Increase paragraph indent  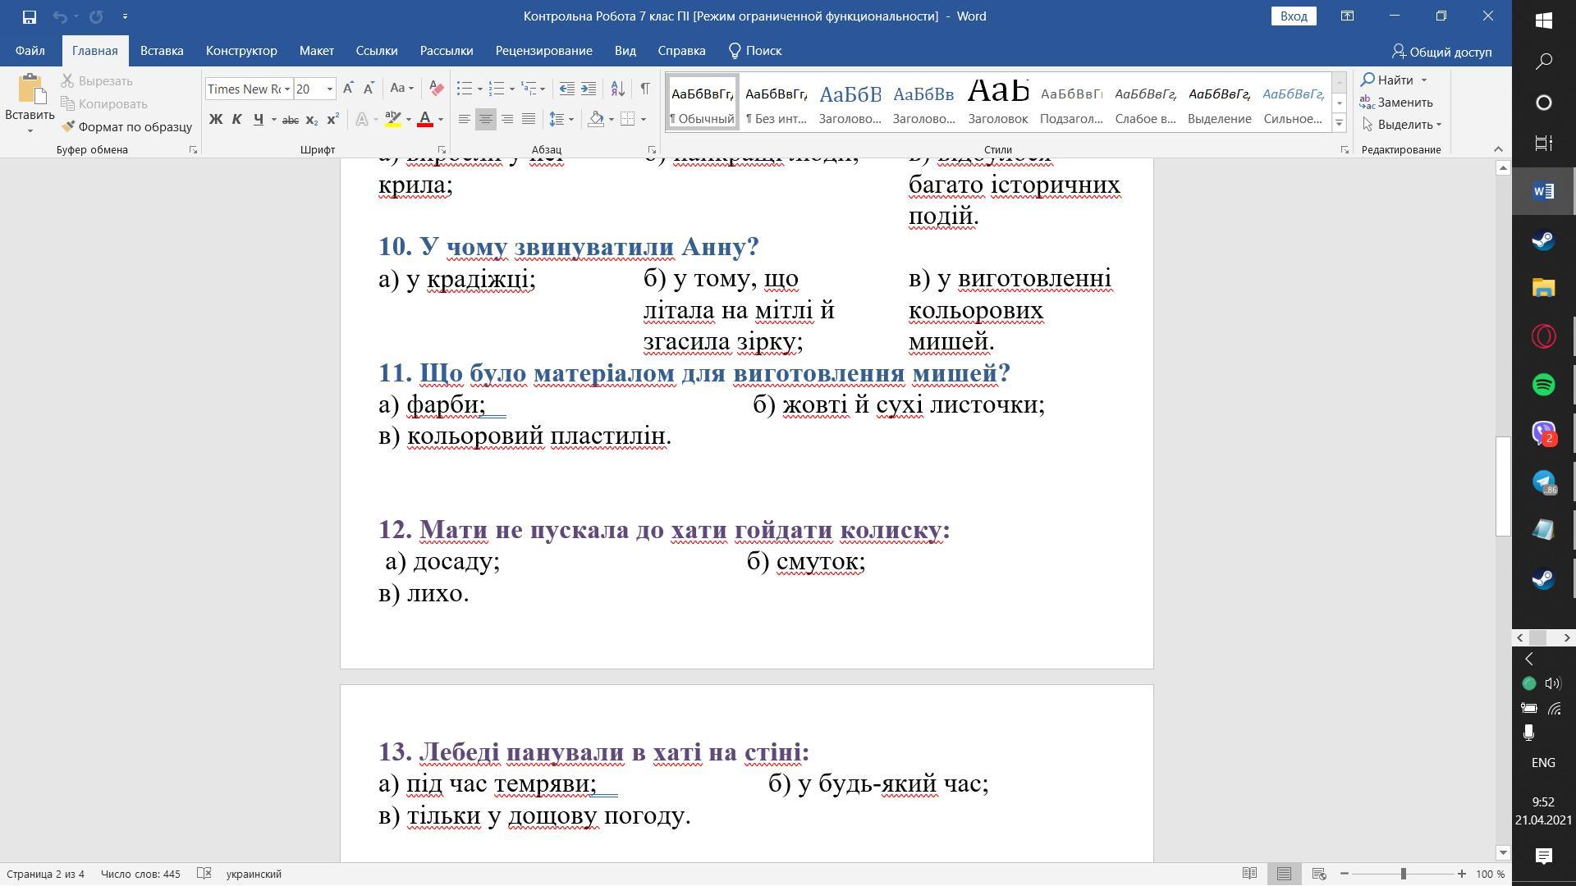click(589, 89)
